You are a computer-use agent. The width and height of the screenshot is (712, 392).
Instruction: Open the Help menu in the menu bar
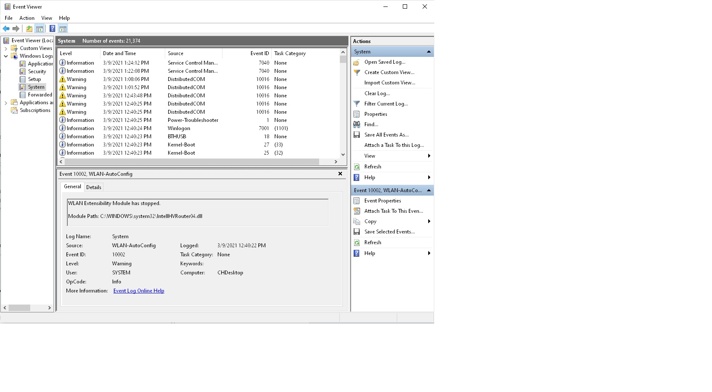(x=64, y=18)
